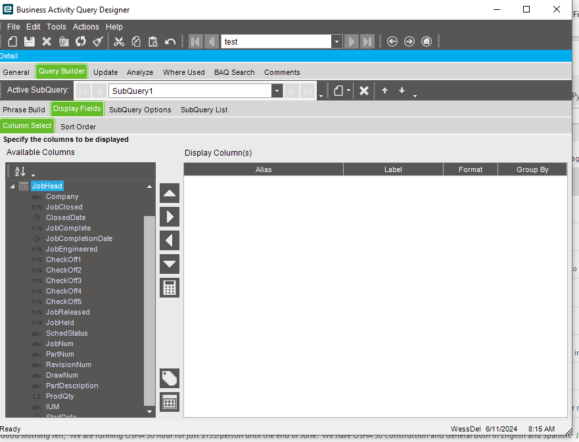Open the SubQuery1 dropdown arrow
This screenshot has height=442, width=579.
[x=277, y=91]
